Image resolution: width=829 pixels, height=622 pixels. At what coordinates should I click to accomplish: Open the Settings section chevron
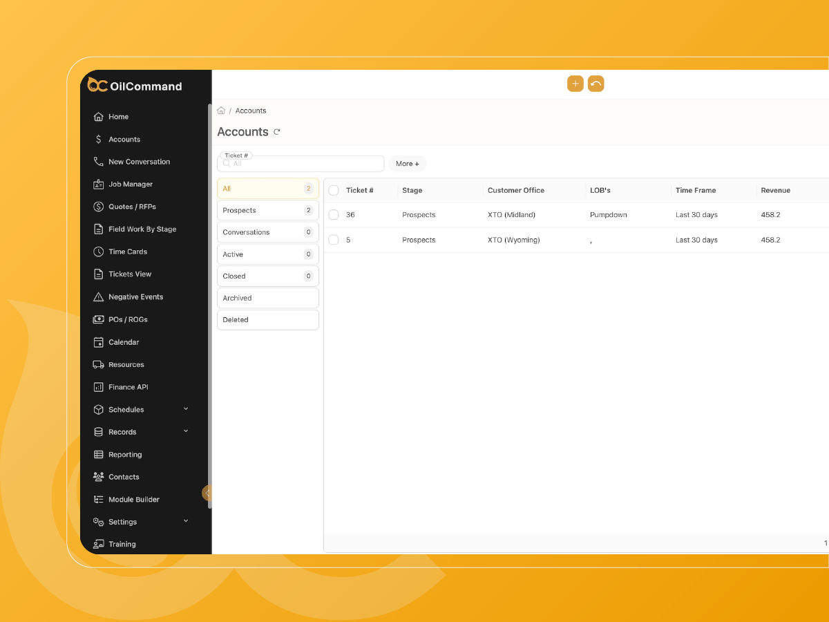(x=185, y=521)
